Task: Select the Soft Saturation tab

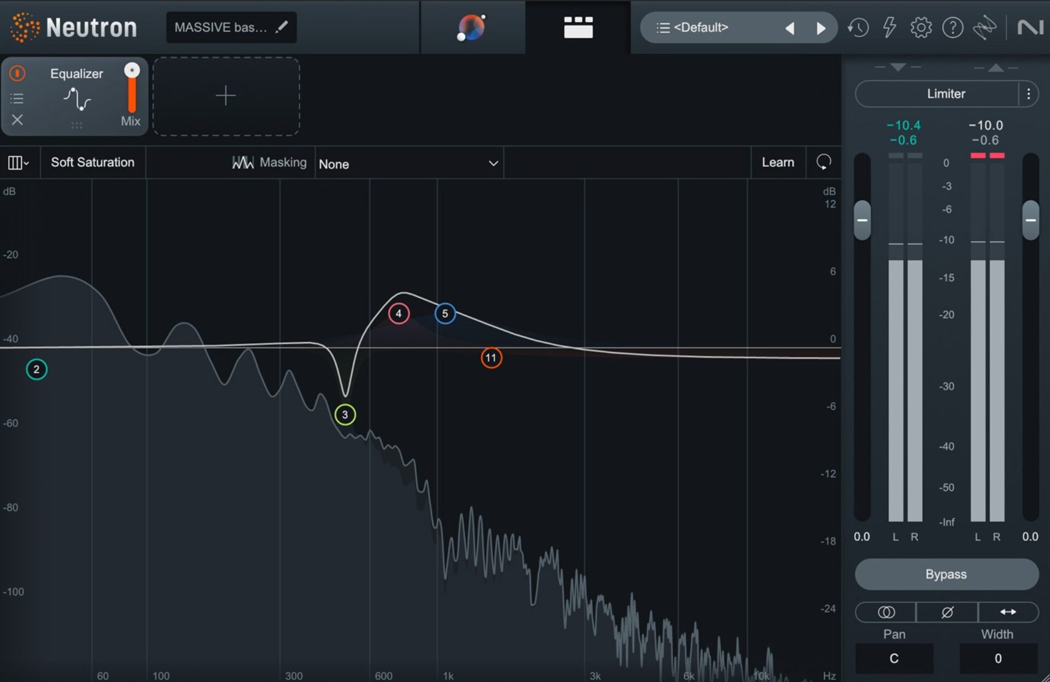Action: (x=92, y=162)
